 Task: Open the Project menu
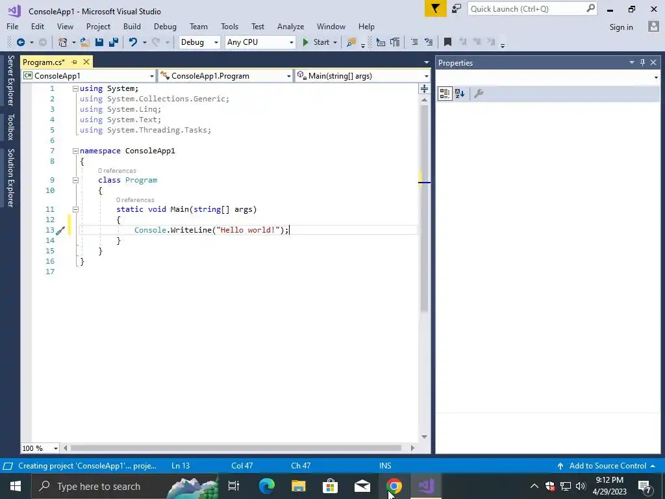[98, 26]
